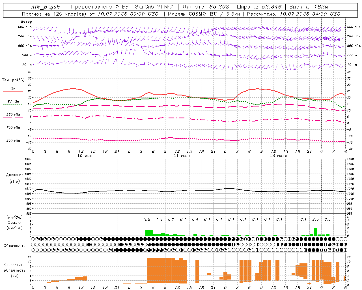Select the 'Прогноз на 120 часа(ов)' forecast text
This screenshot has height=290, width=362.
coord(54,14)
